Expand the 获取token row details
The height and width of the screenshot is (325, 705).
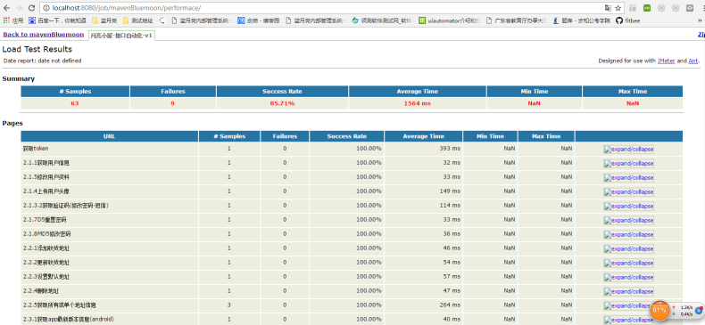628,150
